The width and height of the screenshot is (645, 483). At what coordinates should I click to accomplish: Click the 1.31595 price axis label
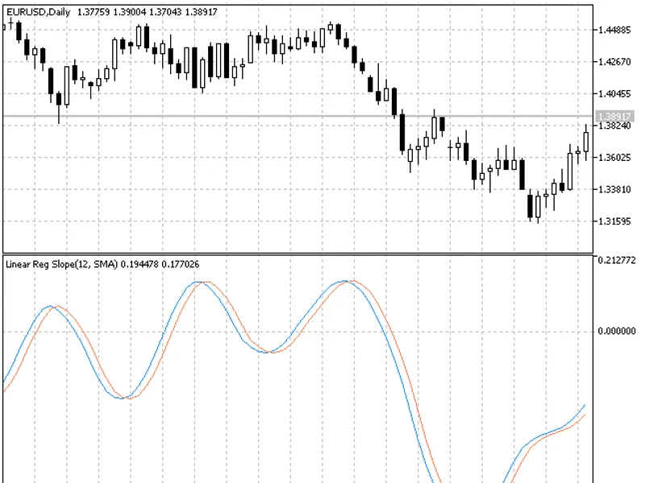(614, 221)
